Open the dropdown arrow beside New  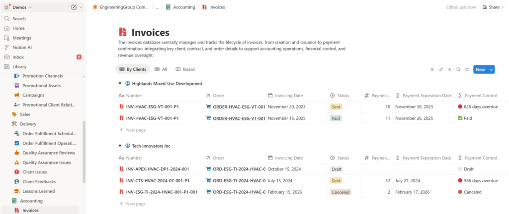pyautogui.click(x=492, y=70)
